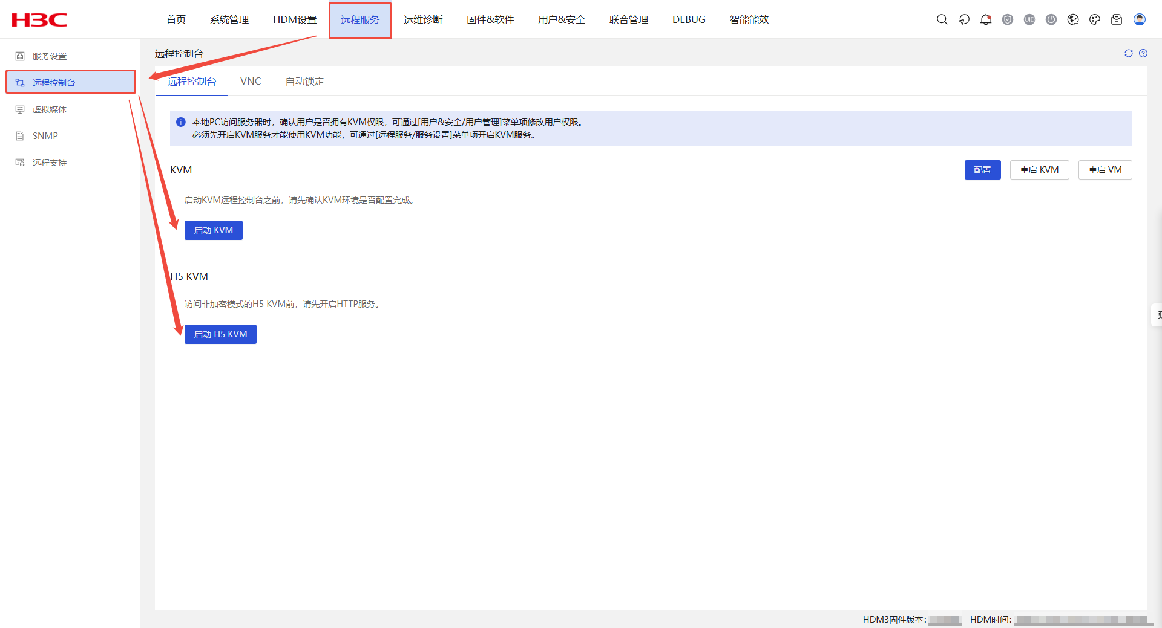Click the 启动 KVM button
This screenshot has width=1162, height=628.
coord(213,230)
